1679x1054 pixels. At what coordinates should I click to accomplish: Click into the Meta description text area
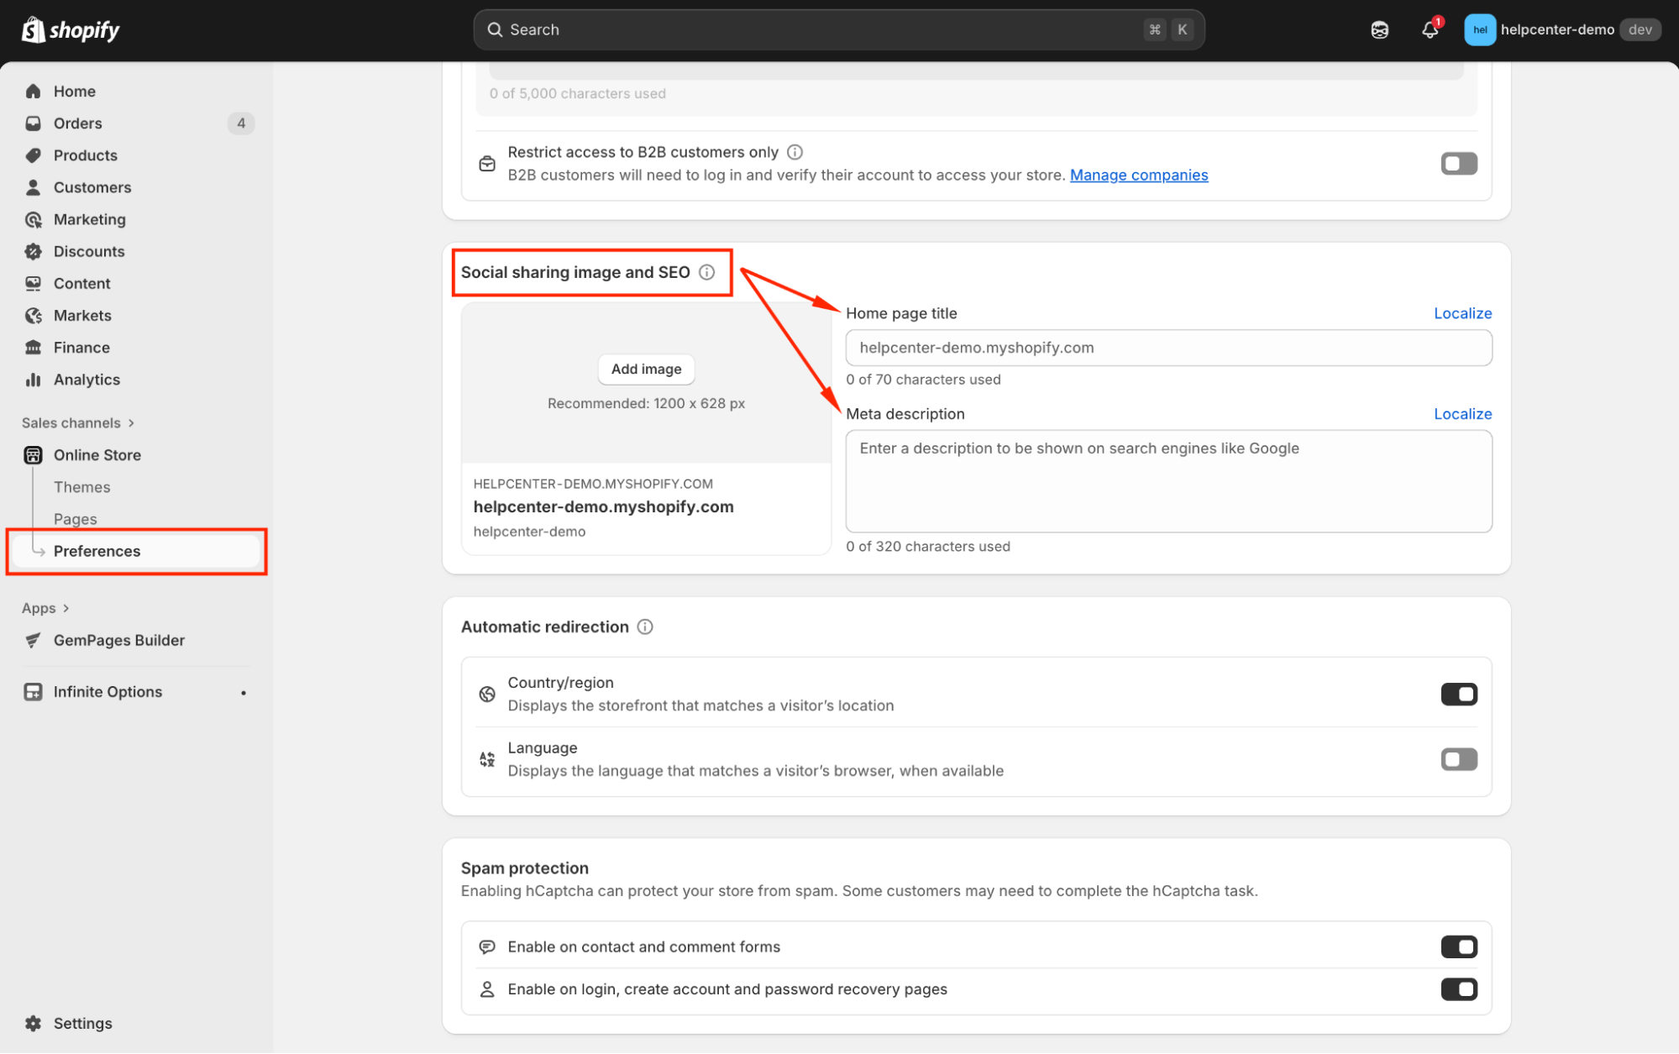1167,481
